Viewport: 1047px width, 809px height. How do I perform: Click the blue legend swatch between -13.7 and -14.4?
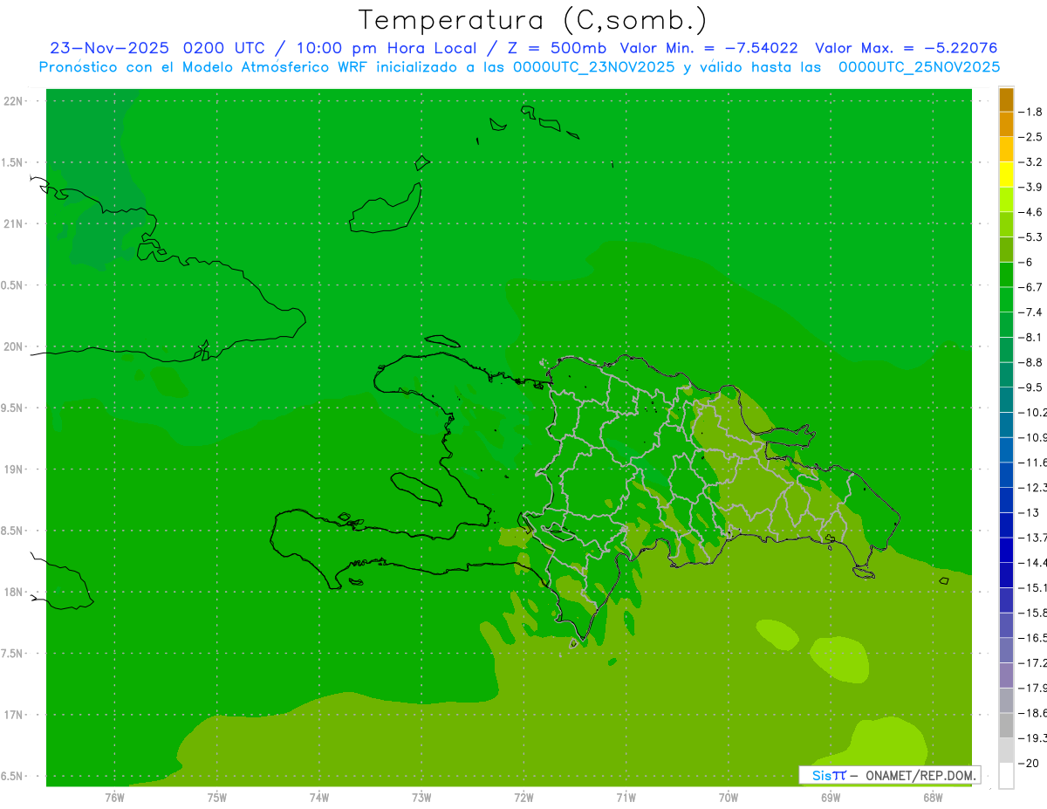[x=1006, y=550]
